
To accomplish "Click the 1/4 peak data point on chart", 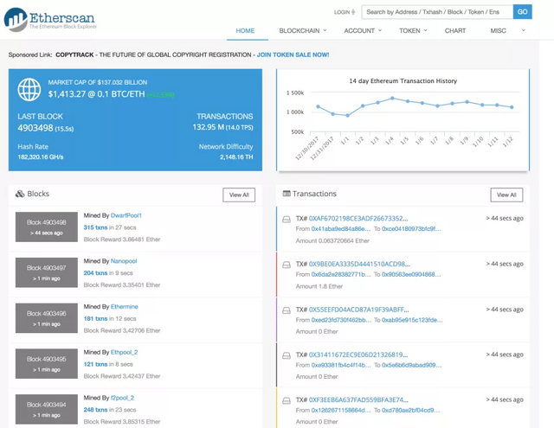I will pos(392,99).
